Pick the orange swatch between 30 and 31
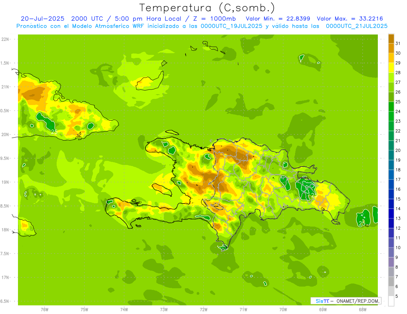407x314 pixels. pos(391,48)
